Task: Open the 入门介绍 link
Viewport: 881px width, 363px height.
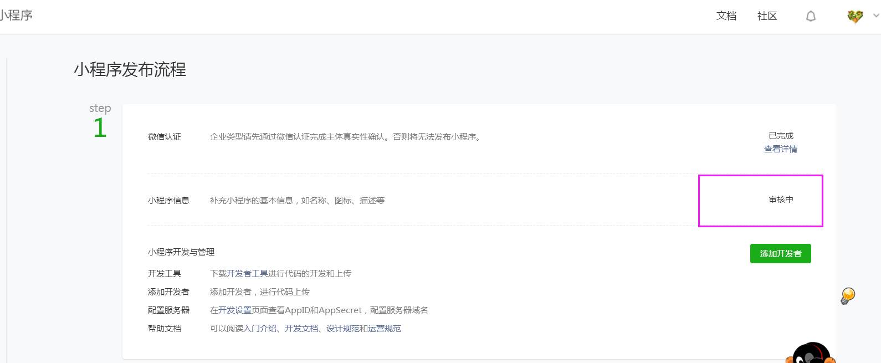Action: point(260,329)
